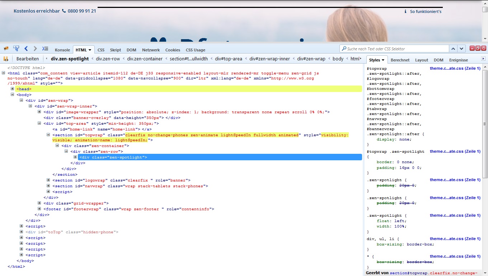Click the section#topwrap inherited-from link
The width and height of the screenshot is (488, 276).
(x=434, y=273)
